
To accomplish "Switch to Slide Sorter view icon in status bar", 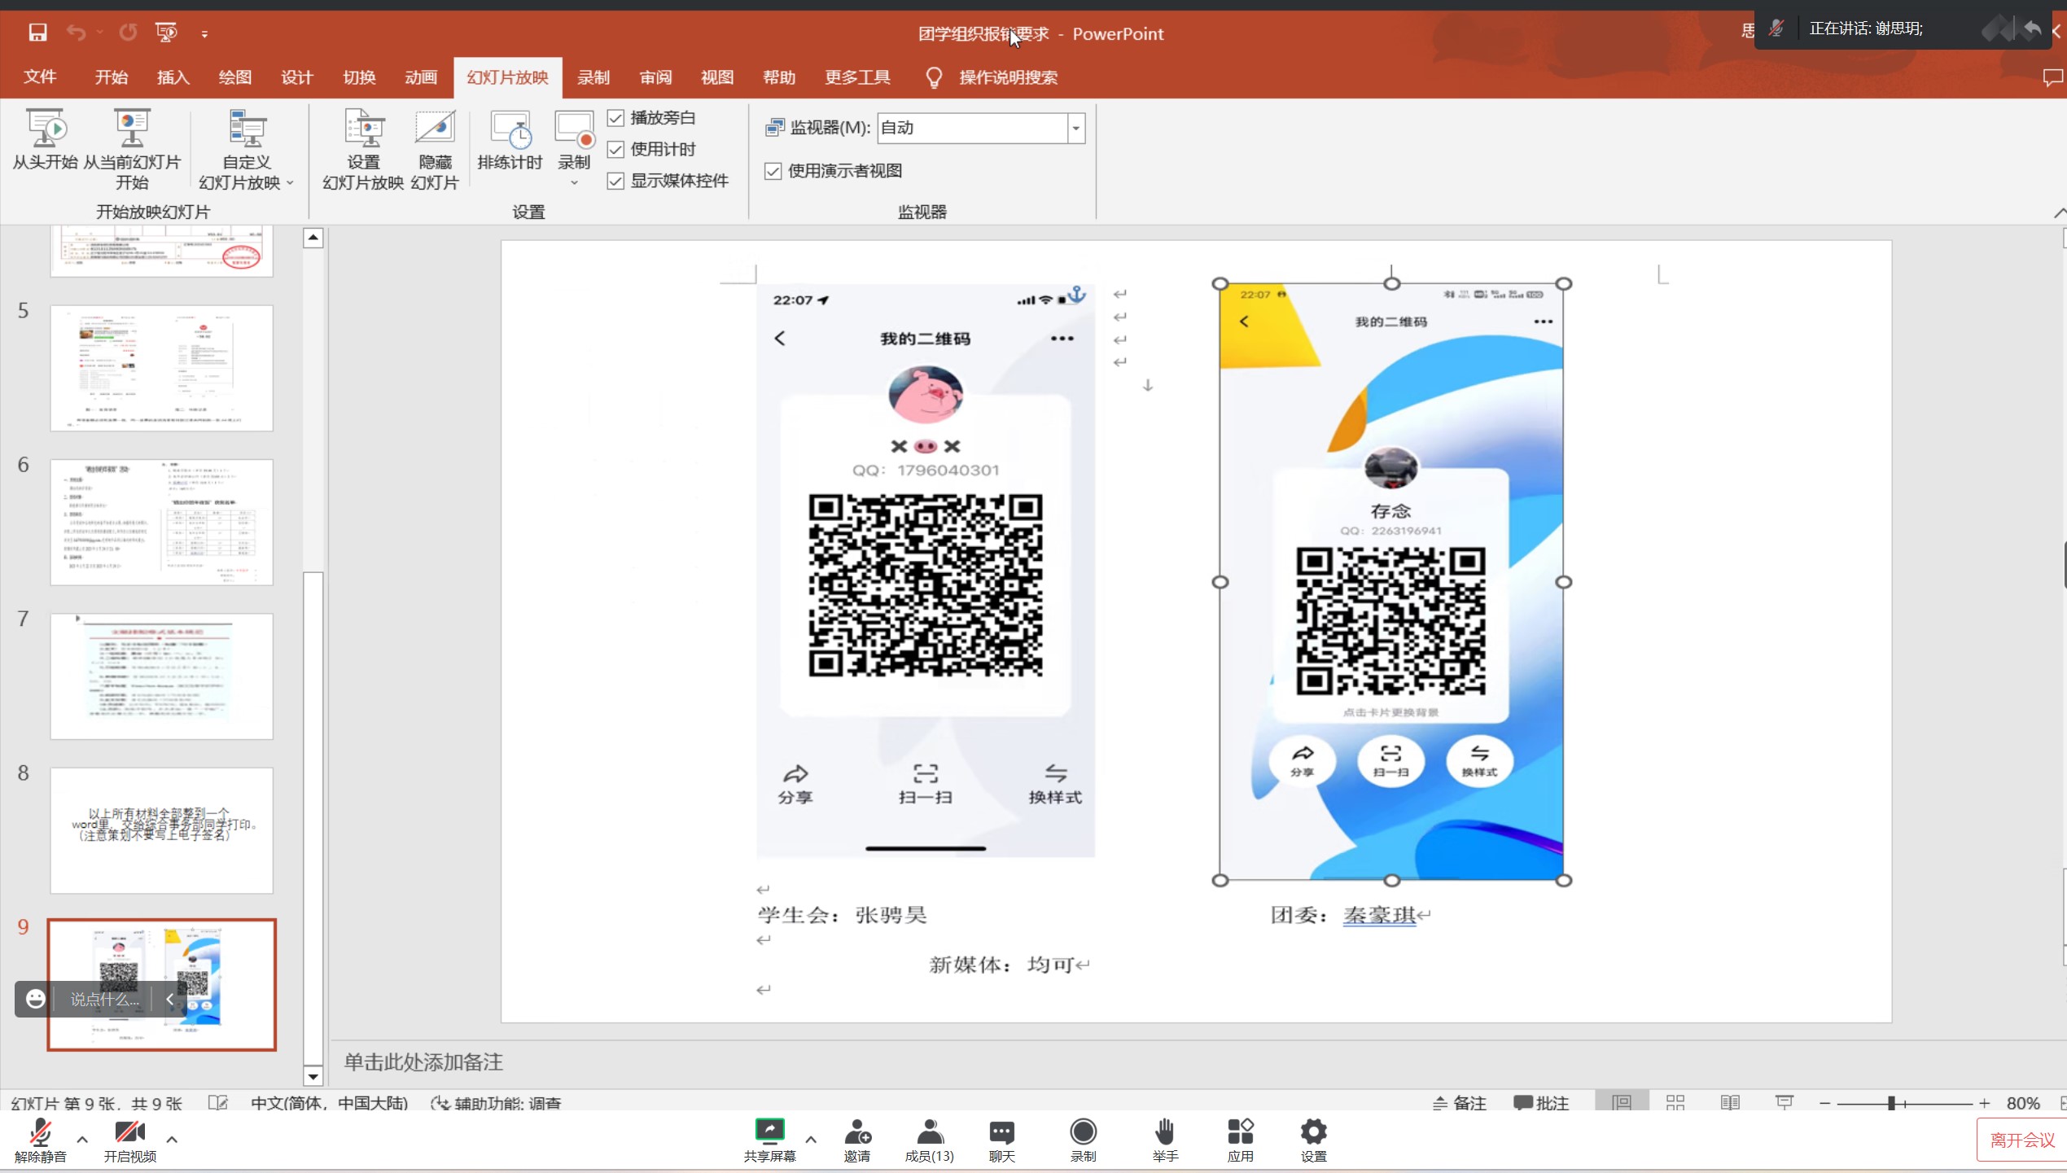I will (x=1675, y=1103).
